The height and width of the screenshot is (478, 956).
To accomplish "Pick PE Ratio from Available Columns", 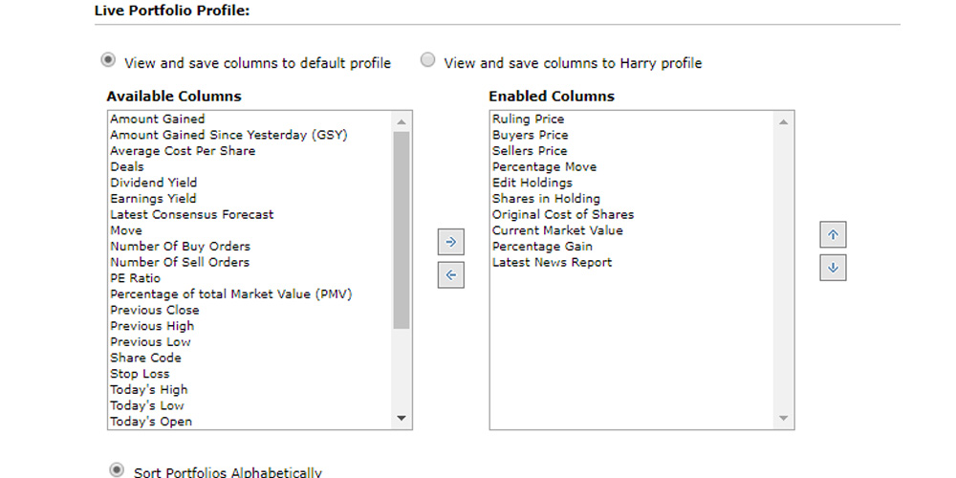I will coord(136,278).
